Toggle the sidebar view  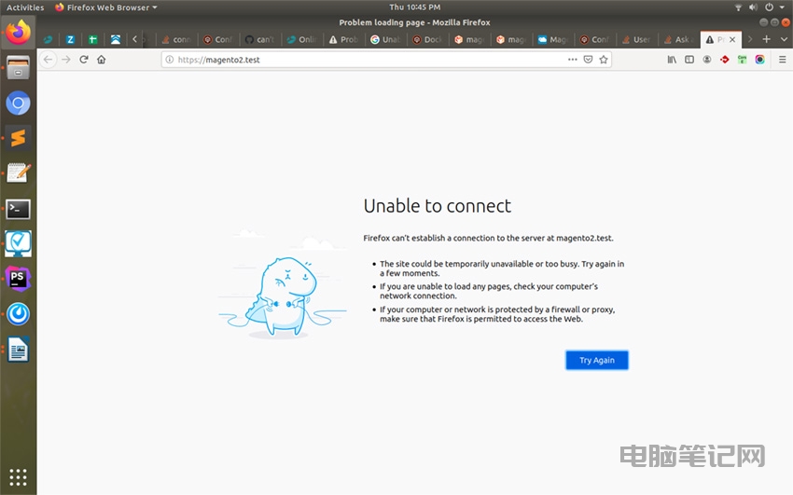[x=689, y=60]
